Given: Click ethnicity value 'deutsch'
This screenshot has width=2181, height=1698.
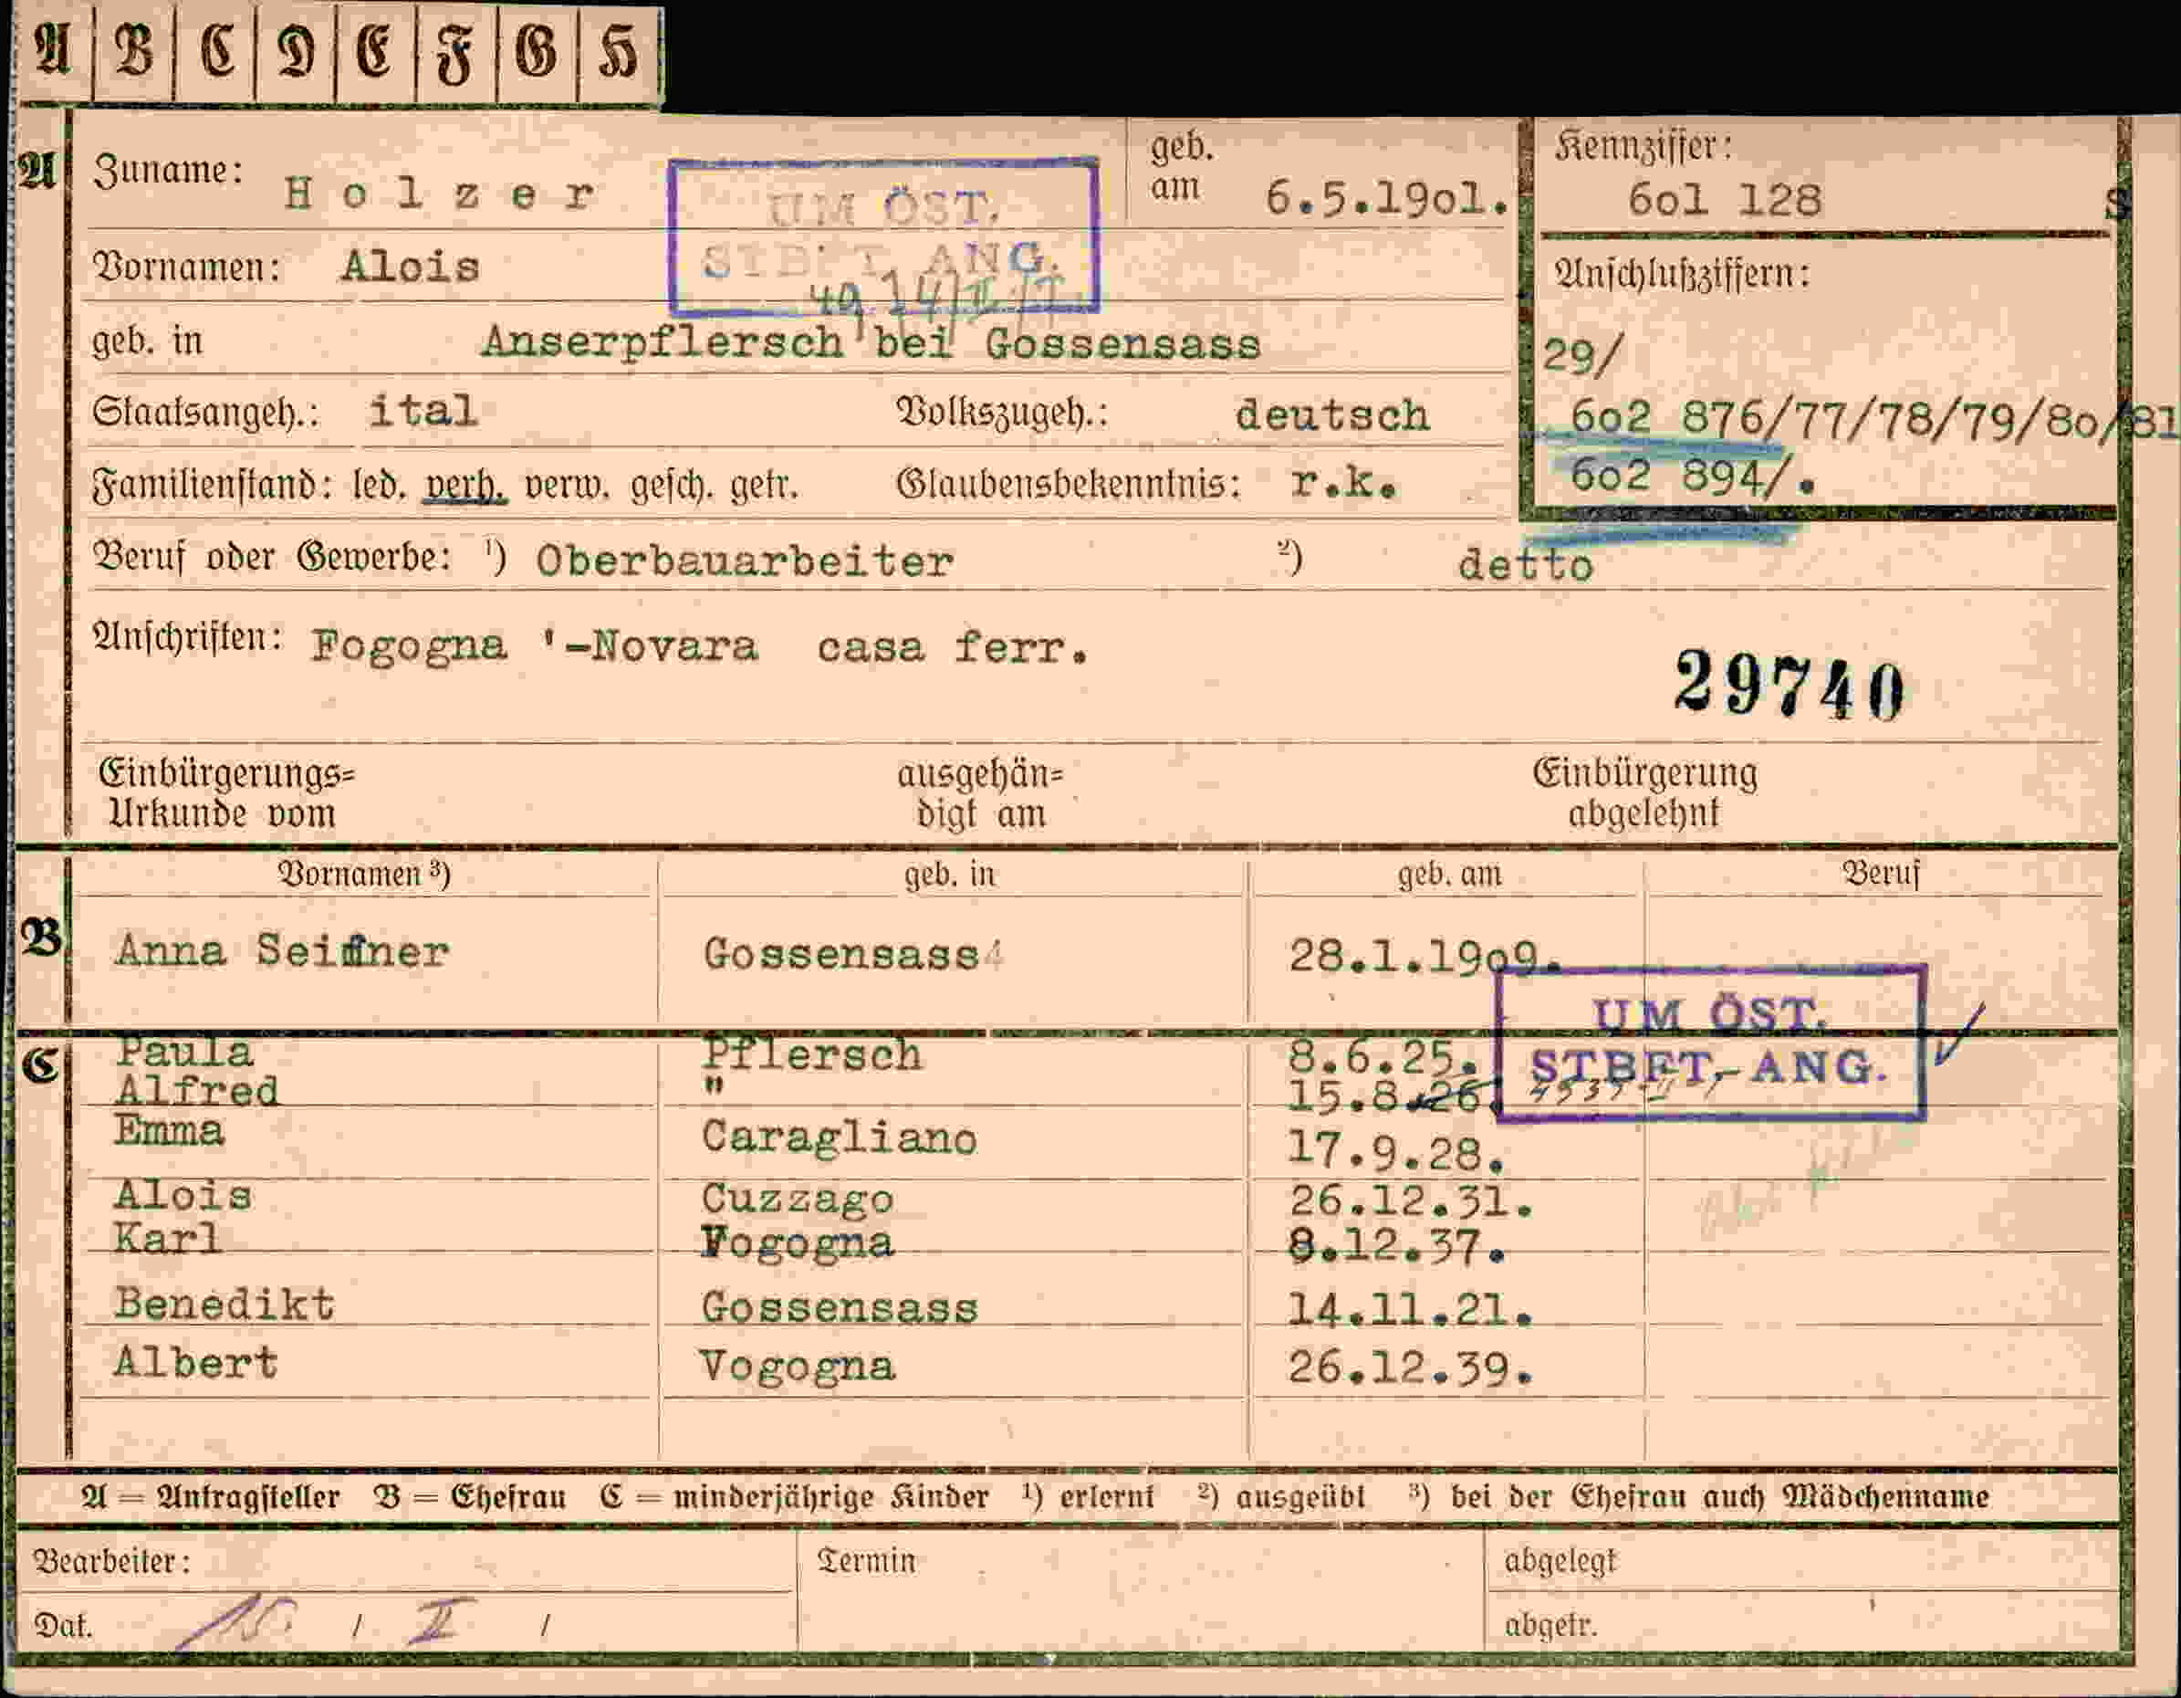Looking at the screenshot, I should (1332, 414).
